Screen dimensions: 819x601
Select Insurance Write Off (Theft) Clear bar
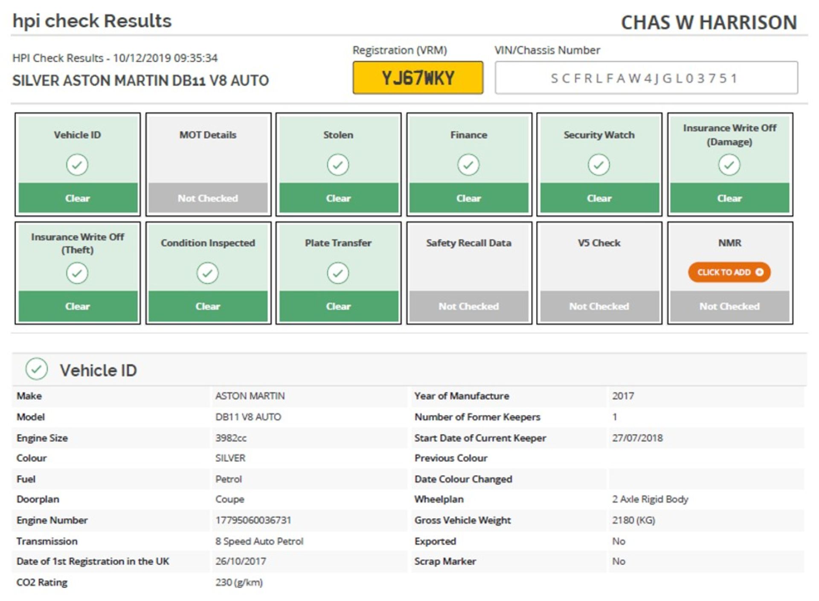tap(78, 306)
